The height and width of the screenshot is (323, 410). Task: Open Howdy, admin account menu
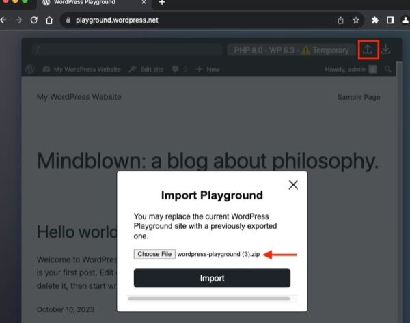351,69
